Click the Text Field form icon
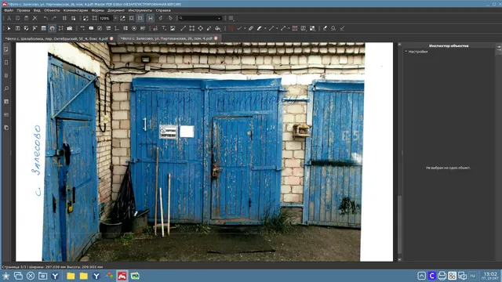This screenshot has height=282, width=502. coord(91,28)
